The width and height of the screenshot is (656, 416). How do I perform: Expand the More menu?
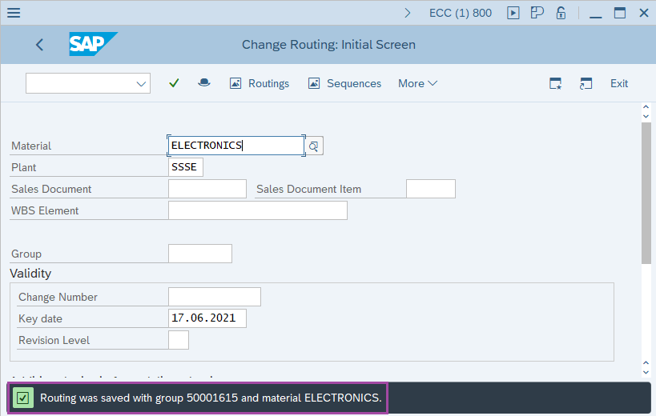pos(417,83)
